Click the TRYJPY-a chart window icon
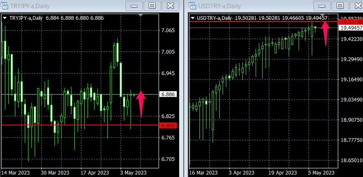 [x=5, y=5]
